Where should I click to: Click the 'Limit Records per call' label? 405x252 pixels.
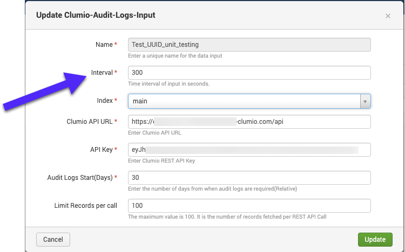[85, 206]
